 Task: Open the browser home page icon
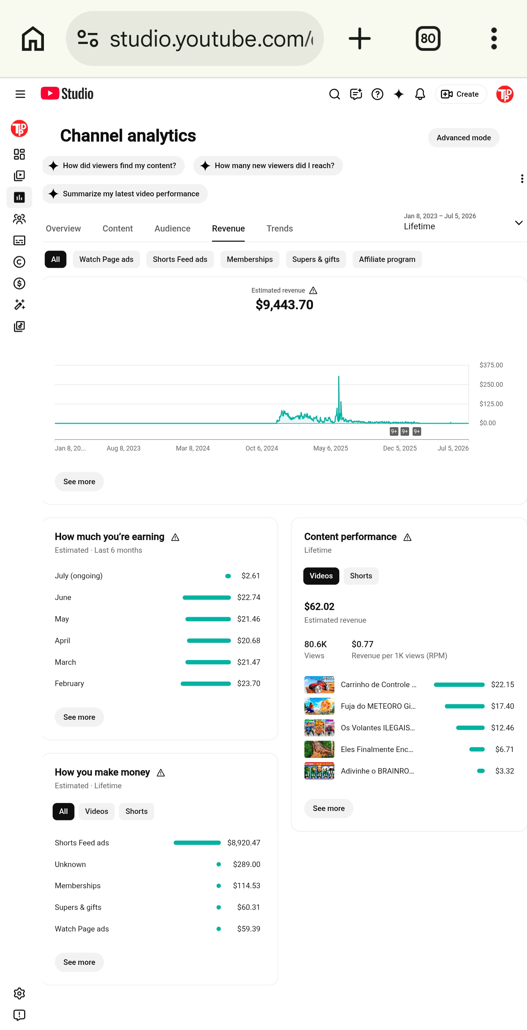[x=33, y=38]
